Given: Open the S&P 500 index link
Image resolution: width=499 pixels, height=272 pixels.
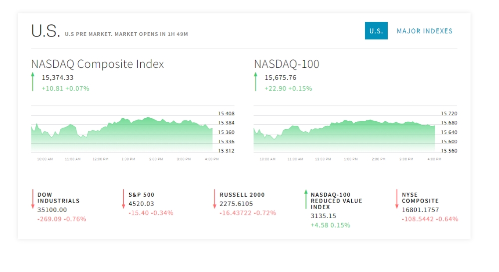Looking at the screenshot, I should pyautogui.click(x=141, y=195).
